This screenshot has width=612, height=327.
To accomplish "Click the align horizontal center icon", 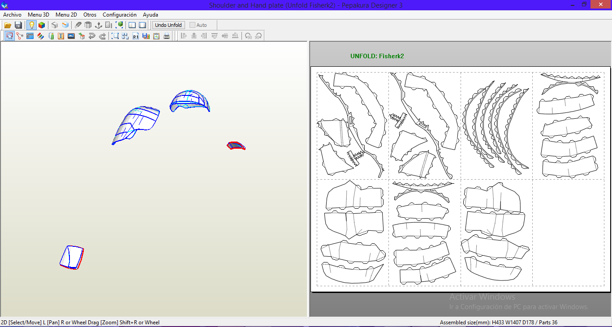I will coord(194,36).
